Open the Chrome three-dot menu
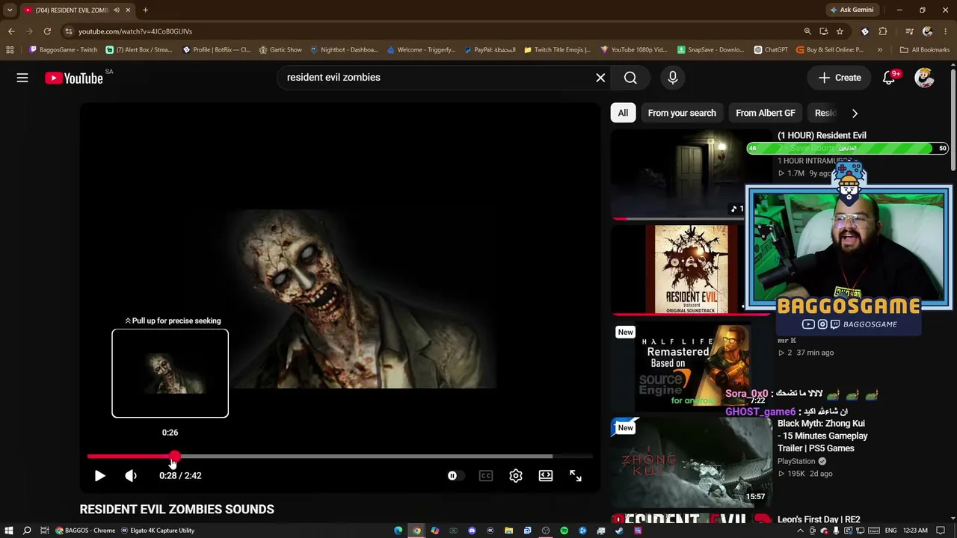This screenshot has height=538, width=957. pyautogui.click(x=946, y=31)
